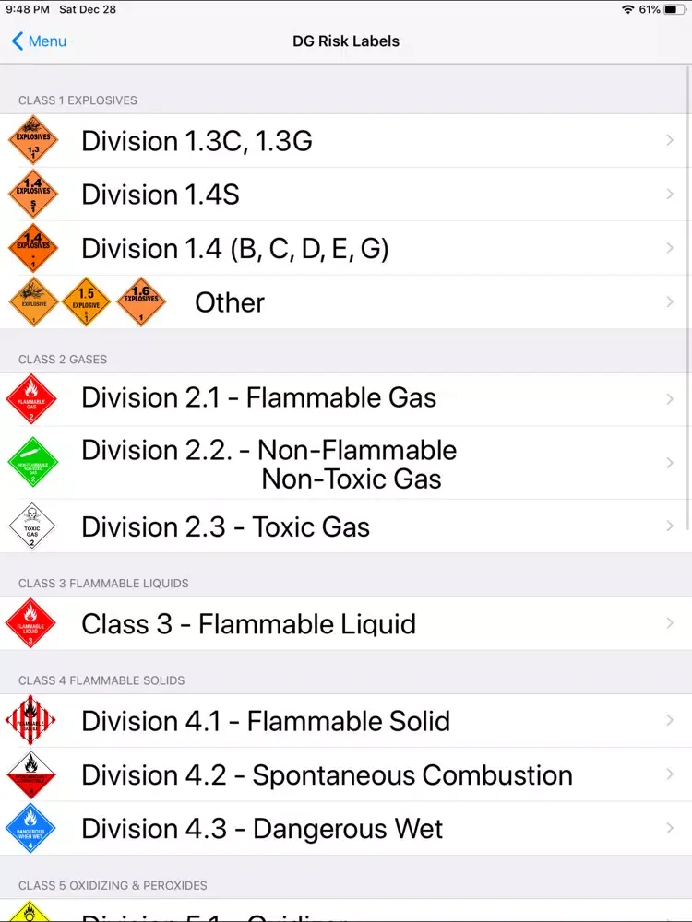Image resolution: width=692 pixels, height=922 pixels.
Task: Tap the 1.6 Explosives label icon in Other row
Action: tap(140, 301)
